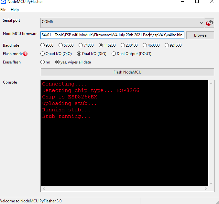Click the console scroll down arrow

click(211, 183)
